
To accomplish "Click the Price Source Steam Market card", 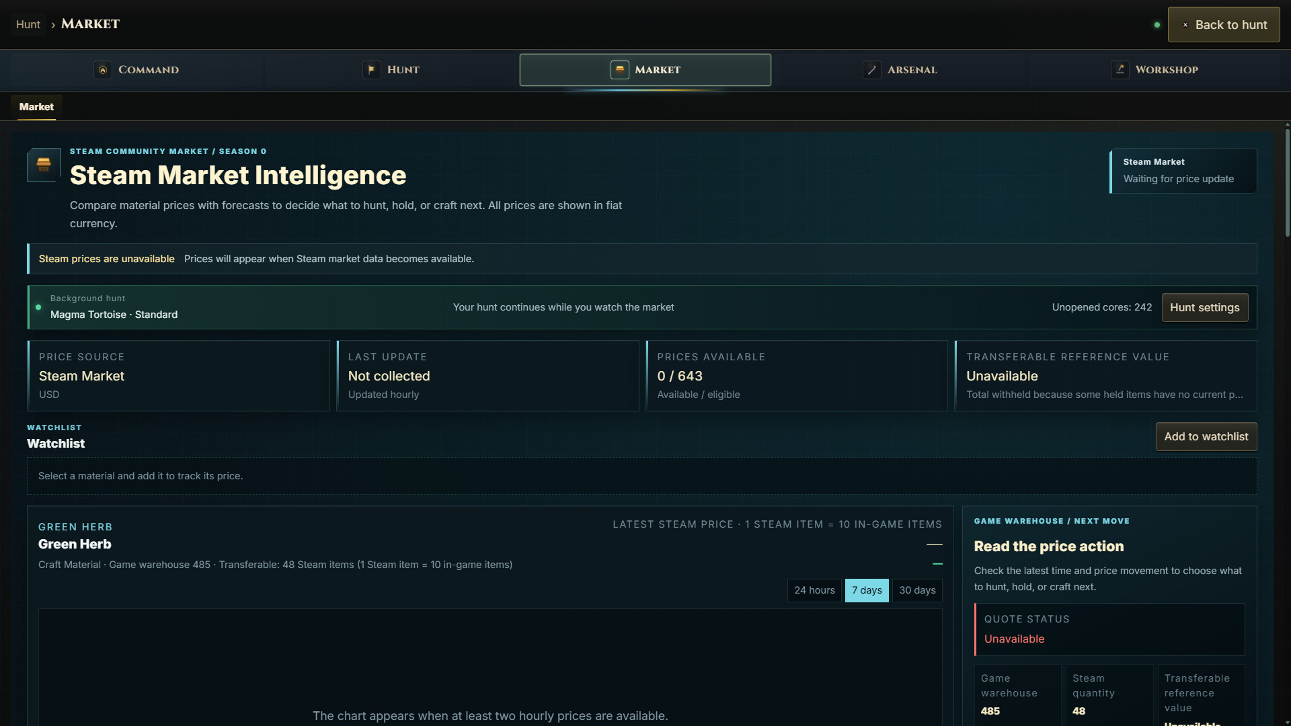I will [x=178, y=376].
